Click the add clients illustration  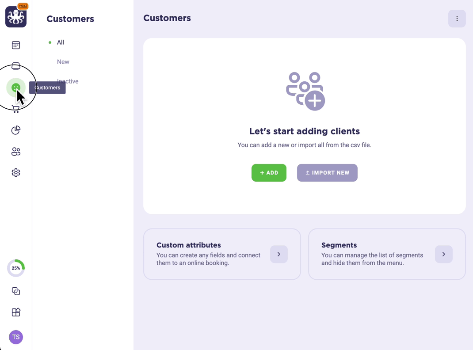tap(305, 91)
